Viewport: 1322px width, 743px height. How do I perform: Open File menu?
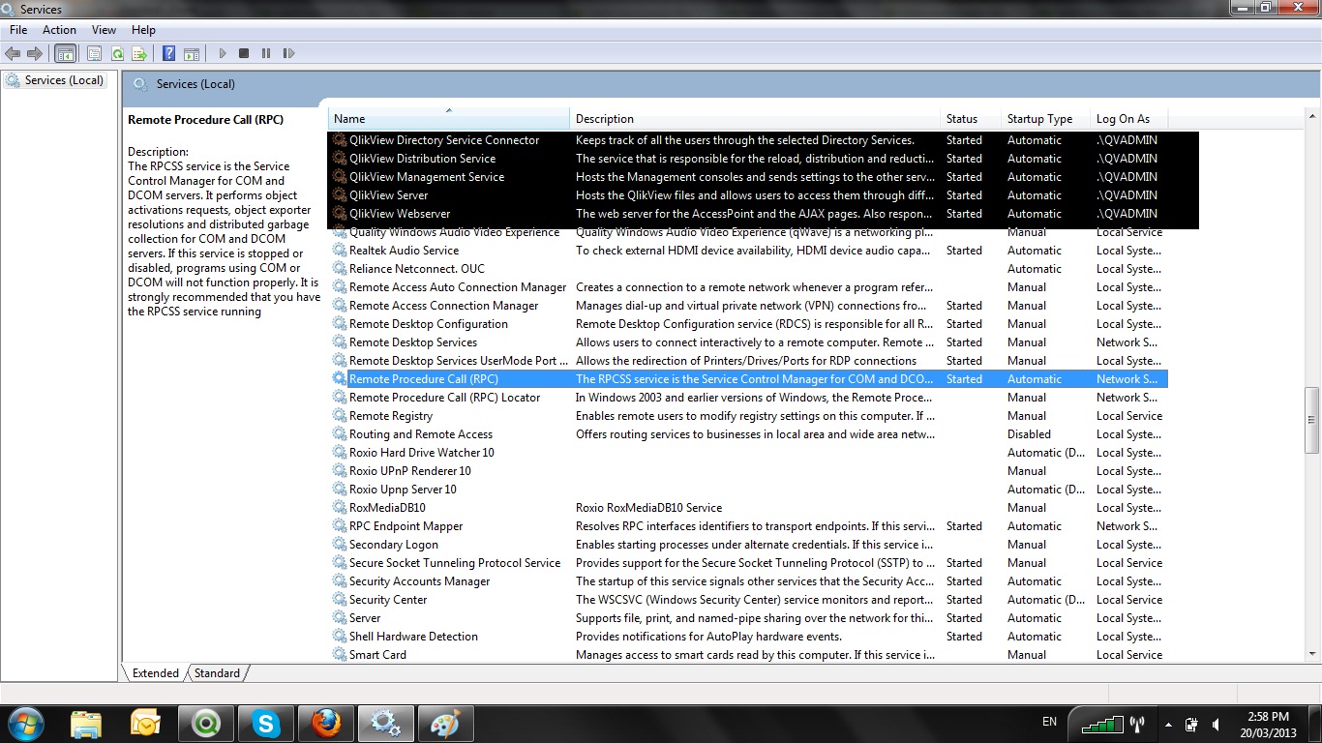[x=18, y=30]
